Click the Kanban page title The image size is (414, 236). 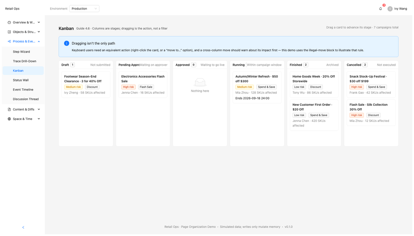pyautogui.click(x=66, y=28)
